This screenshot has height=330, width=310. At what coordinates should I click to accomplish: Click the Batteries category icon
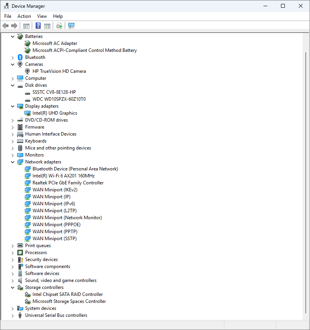pyautogui.click(x=20, y=36)
